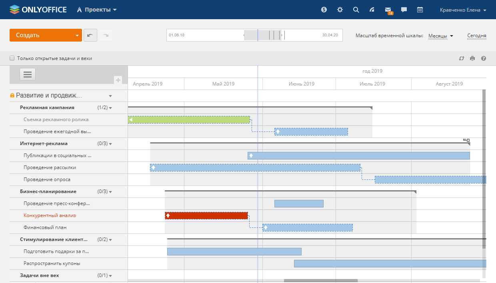496x283 pixels.
Task: Open mail icon with 18 badge
Action: pos(388,10)
